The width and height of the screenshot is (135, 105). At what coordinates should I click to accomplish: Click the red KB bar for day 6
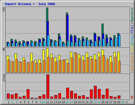coord(28,94)
